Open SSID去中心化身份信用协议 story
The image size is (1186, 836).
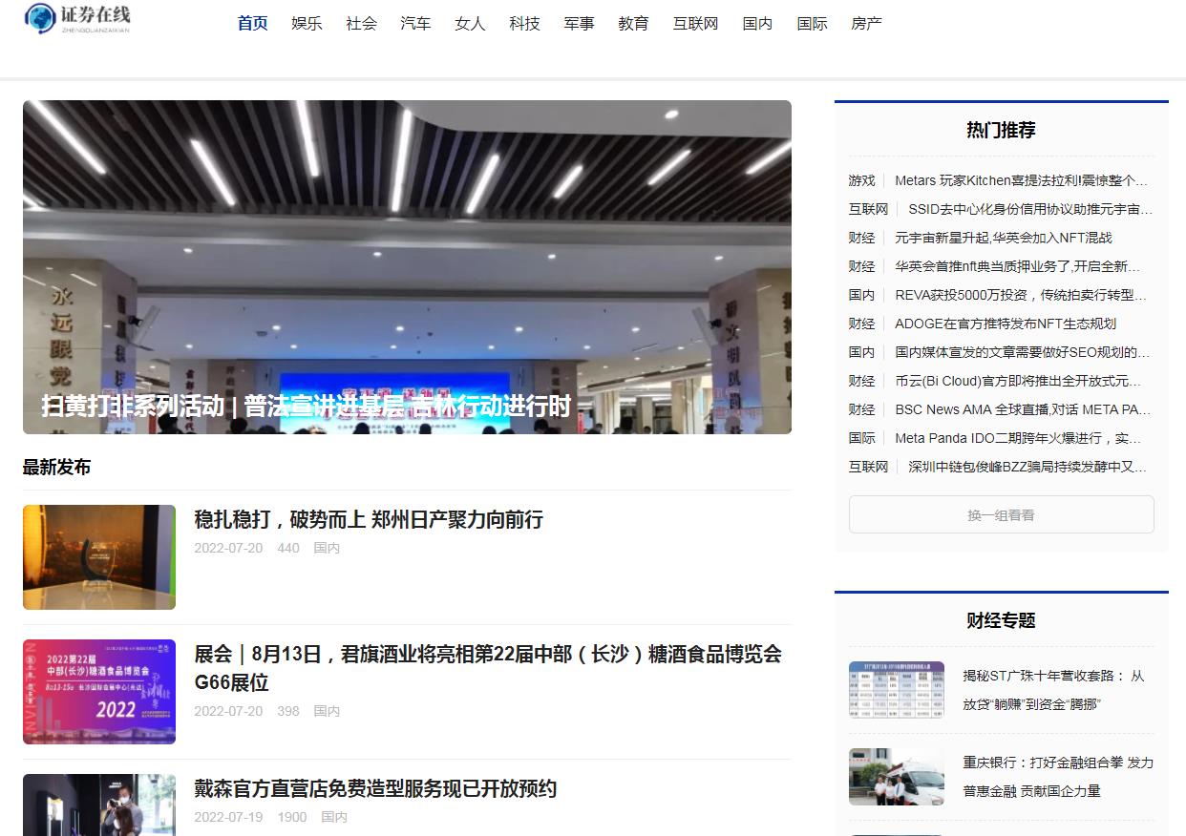pyautogui.click(x=1030, y=209)
